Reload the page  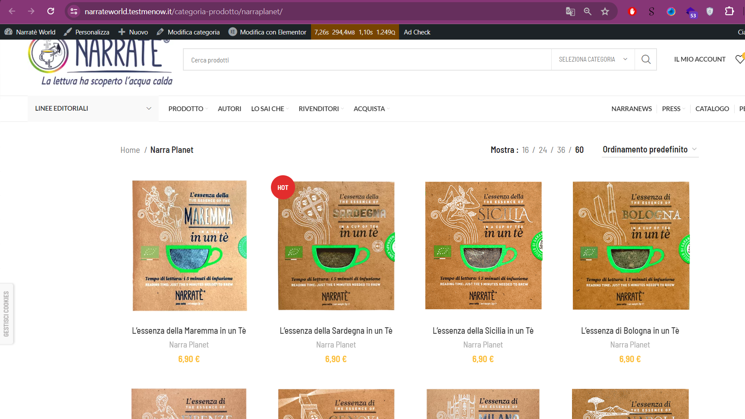pyautogui.click(x=50, y=11)
